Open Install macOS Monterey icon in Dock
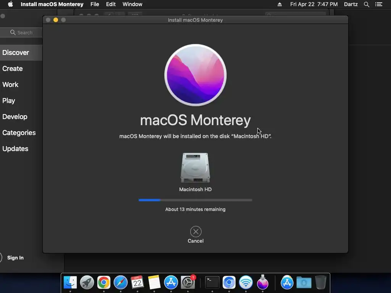The image size is (391, 293). tap(263, 282)
